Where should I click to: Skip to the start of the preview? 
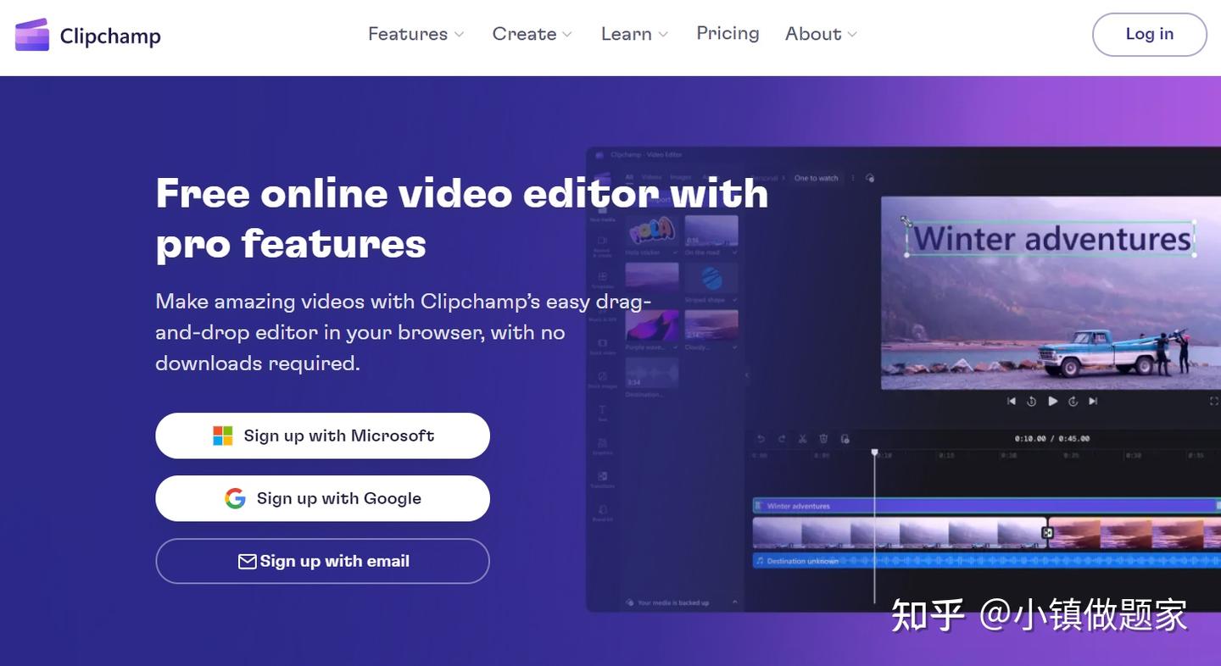coord(1012,401)
